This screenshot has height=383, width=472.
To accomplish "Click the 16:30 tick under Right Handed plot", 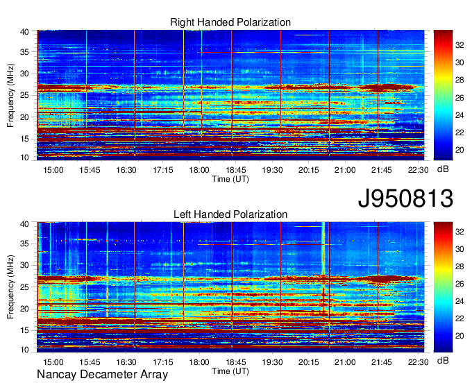I will click(126, 170).
